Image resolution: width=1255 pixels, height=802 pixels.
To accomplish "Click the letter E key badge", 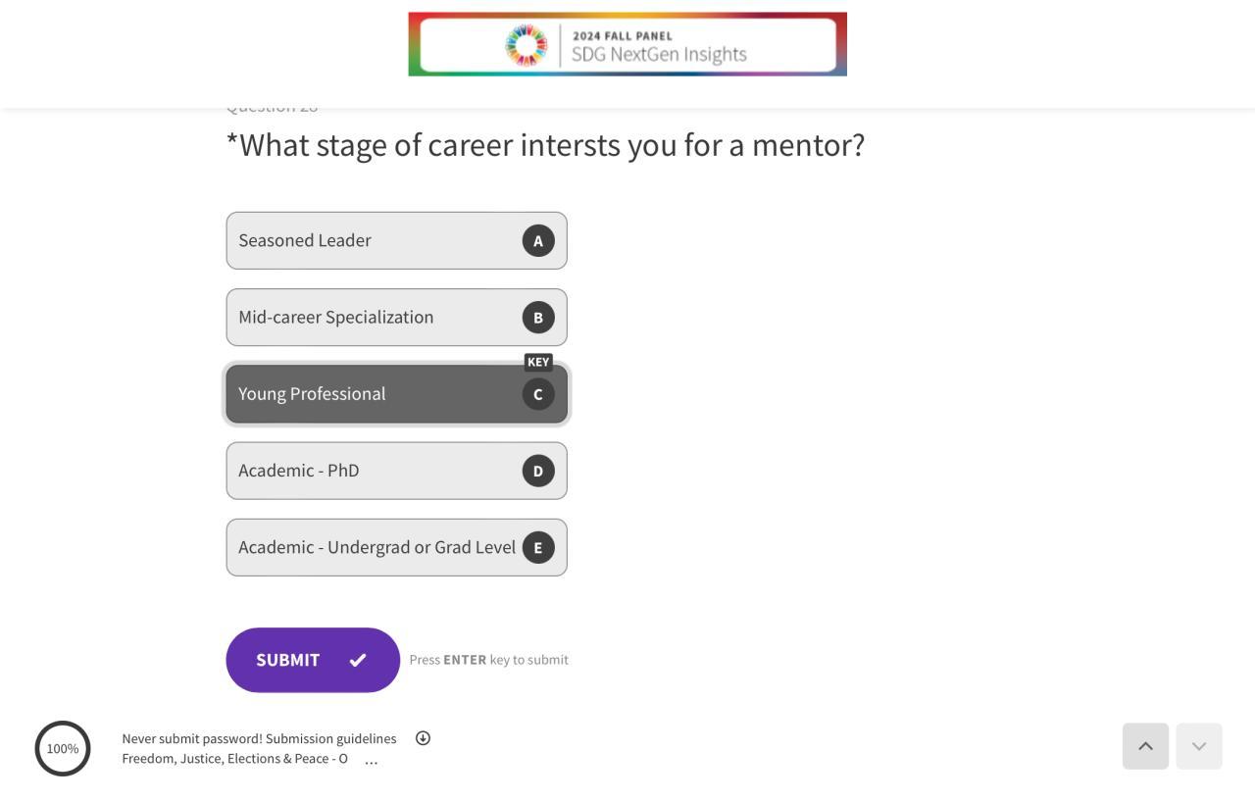I will 538,547.
